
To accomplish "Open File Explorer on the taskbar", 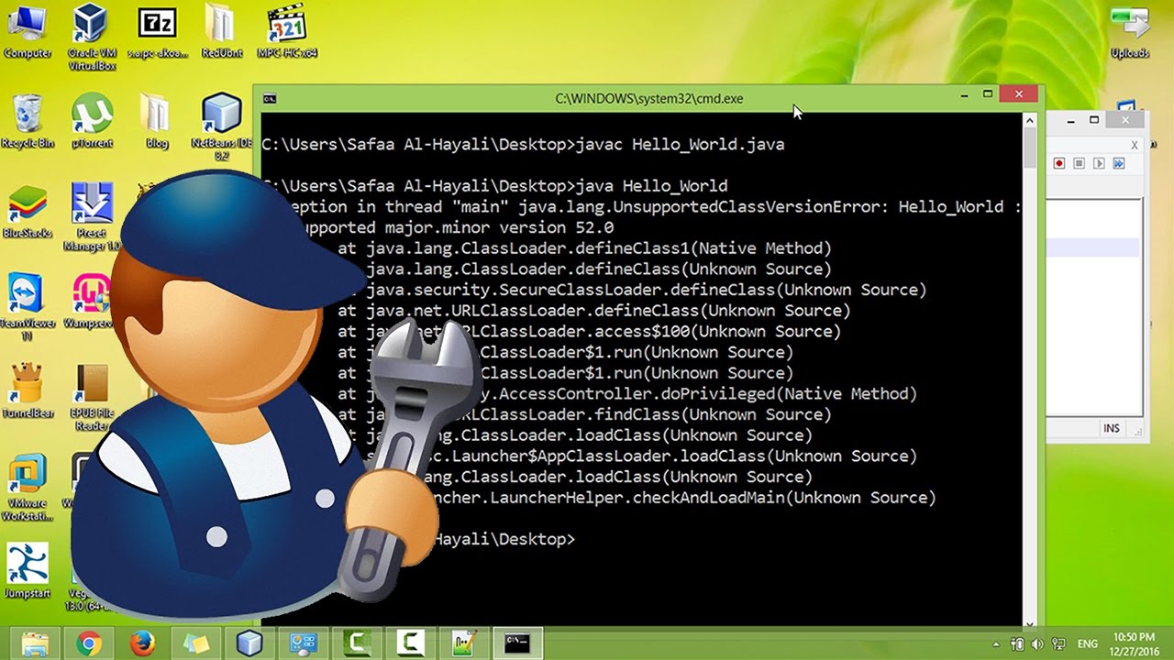I will [35, 643].
